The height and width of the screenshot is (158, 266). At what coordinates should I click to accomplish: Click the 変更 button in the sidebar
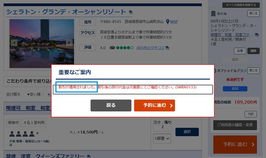pyautogui.click(x=240, y=51)
